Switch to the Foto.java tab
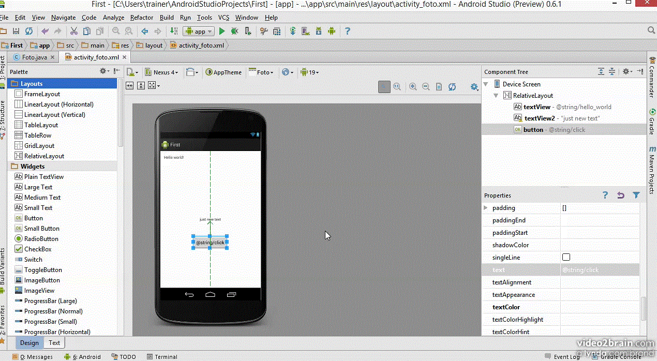Screen dimensions: 657x361 click(x=34, y=57)
